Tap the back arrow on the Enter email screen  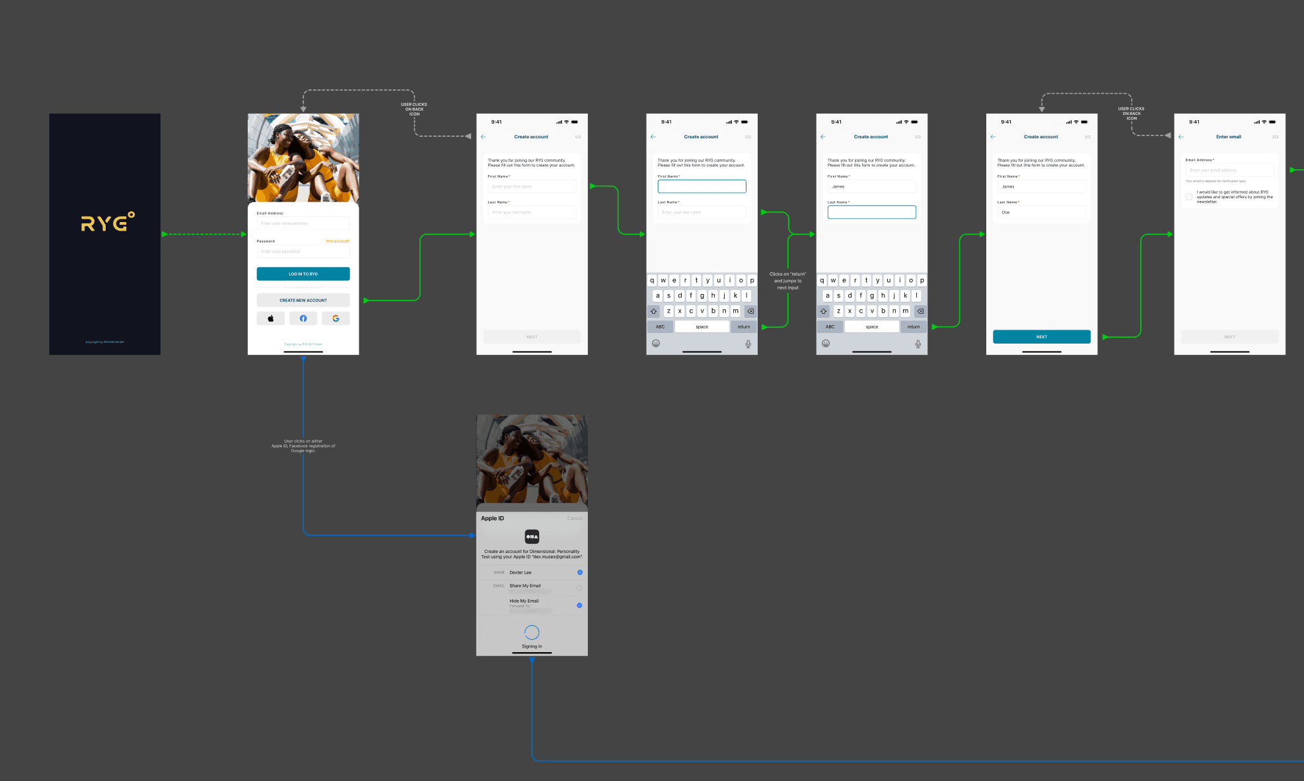(x=1181, y=137)
